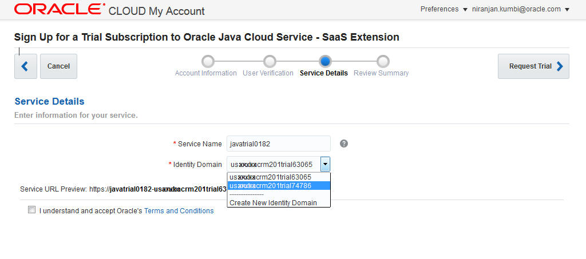Click the Account Information step circle
Image resolution: width=586 pixels, height=259 pixels.
208,61
